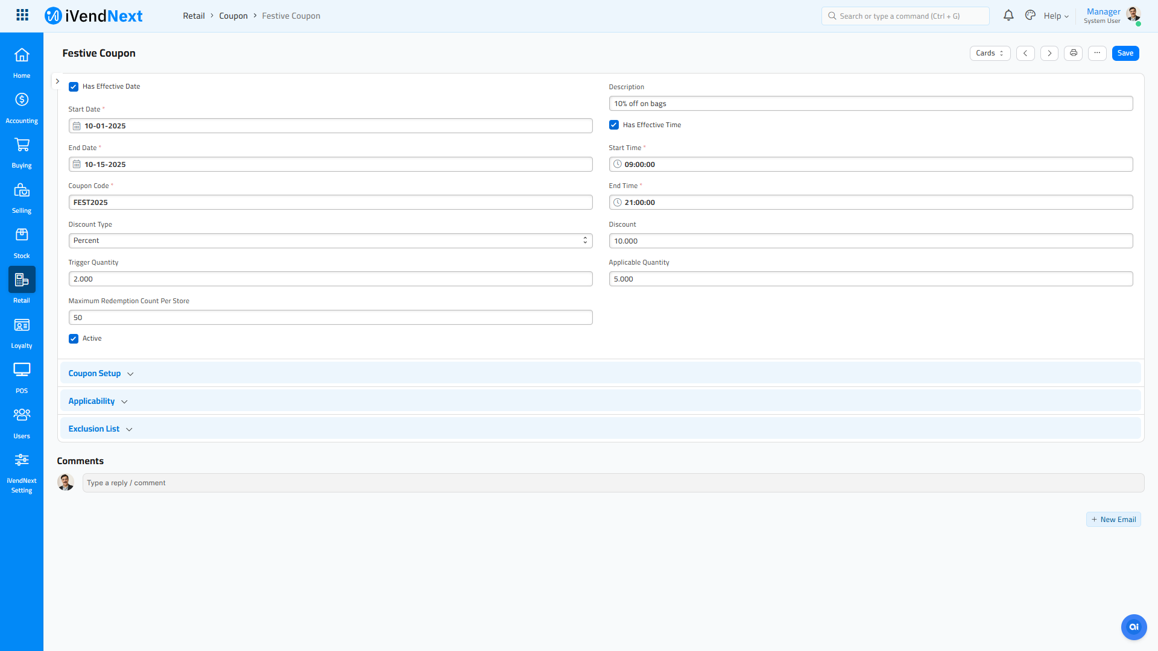Toggle the Has Effective Time checkbox
This screenshot has height=651, width=1158.
point(614,125)
